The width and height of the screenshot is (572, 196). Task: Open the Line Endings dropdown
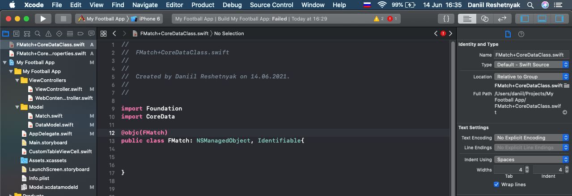531,147
